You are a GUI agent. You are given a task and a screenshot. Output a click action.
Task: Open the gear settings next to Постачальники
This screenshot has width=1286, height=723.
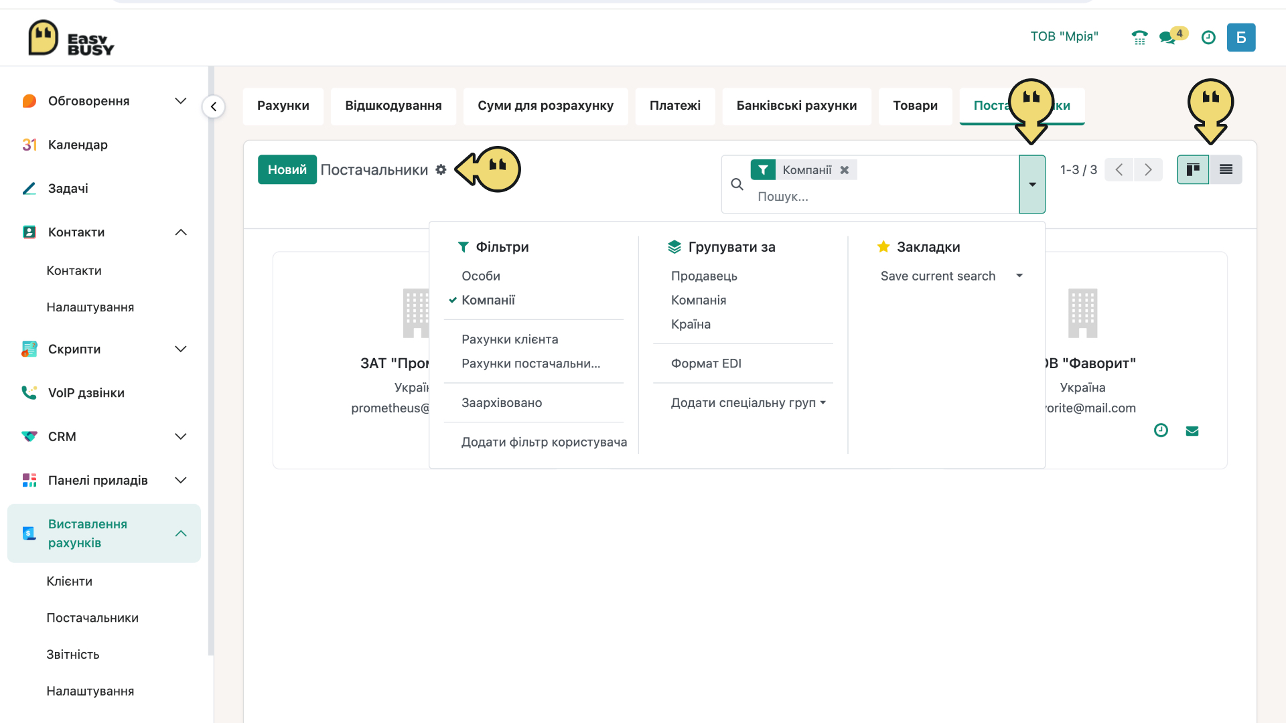pos(441,169)
